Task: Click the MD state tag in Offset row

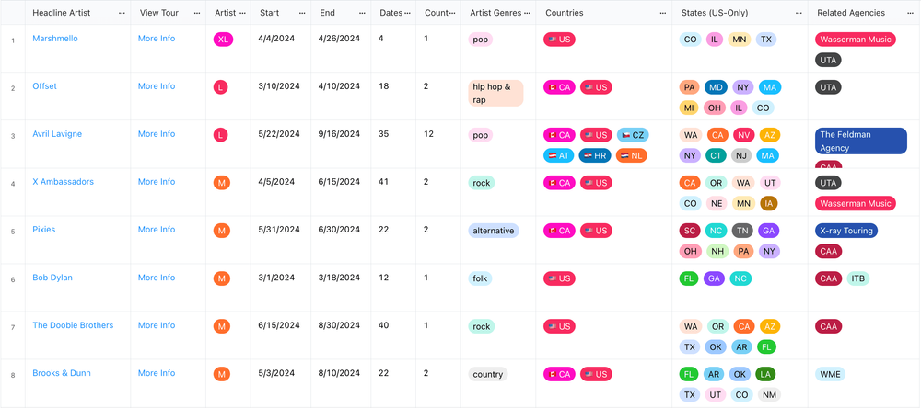Action: [x=716, y=87]
